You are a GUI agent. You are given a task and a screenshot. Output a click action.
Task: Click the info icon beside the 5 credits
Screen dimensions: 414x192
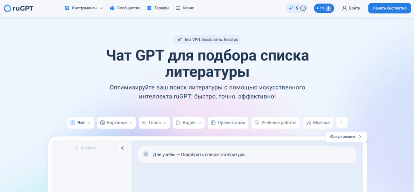click(x=303, y=8)
